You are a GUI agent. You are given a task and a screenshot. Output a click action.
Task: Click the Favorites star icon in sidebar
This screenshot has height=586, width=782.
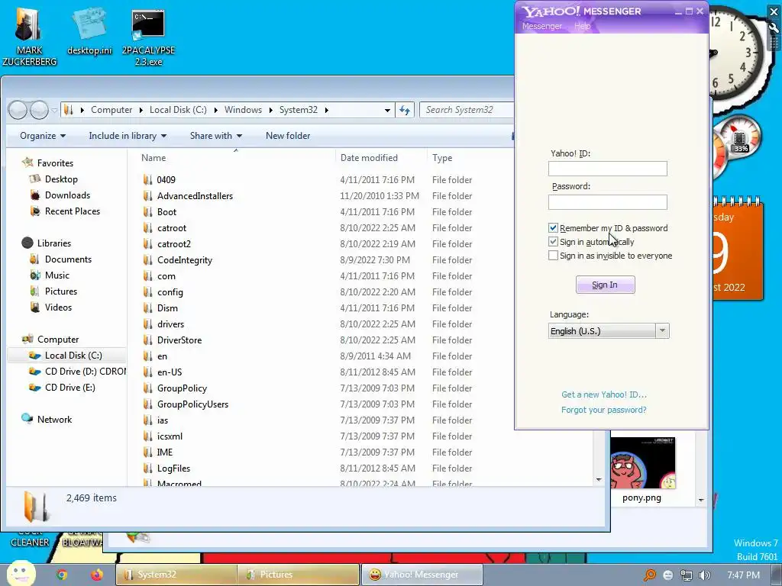(28, 163)
